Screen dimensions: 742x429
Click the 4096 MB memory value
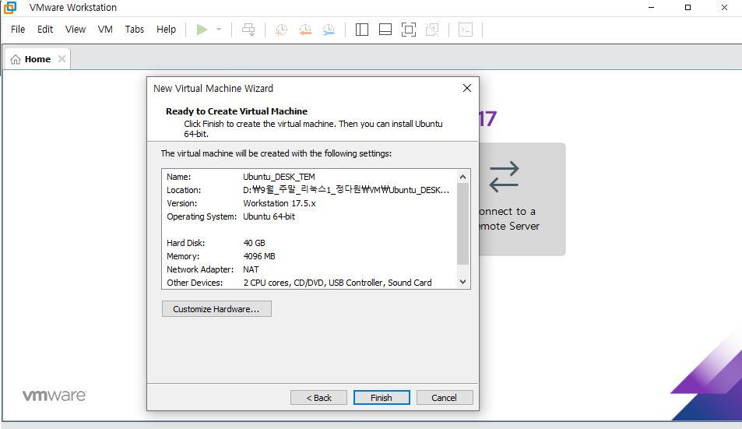point(258,256)
